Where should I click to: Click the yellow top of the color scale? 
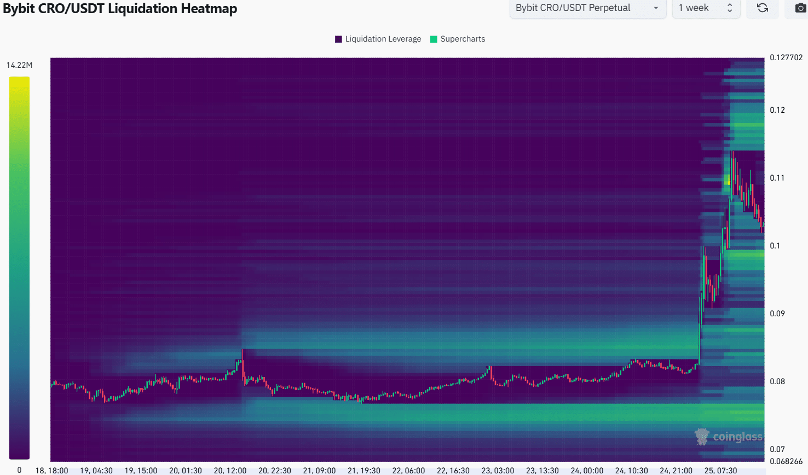point(19,82)
